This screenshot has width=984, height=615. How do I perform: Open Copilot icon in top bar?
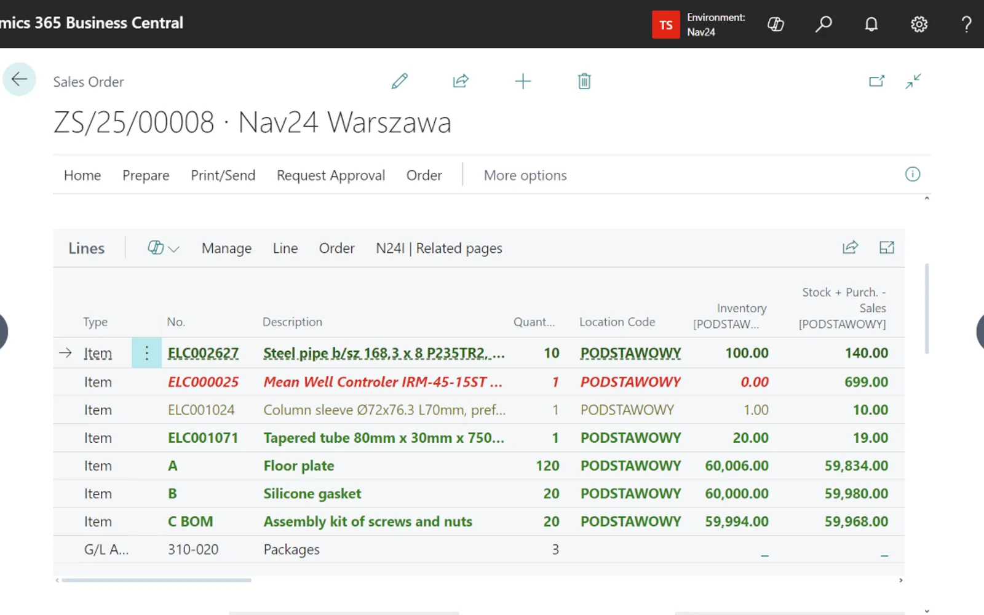pos(776,24)
